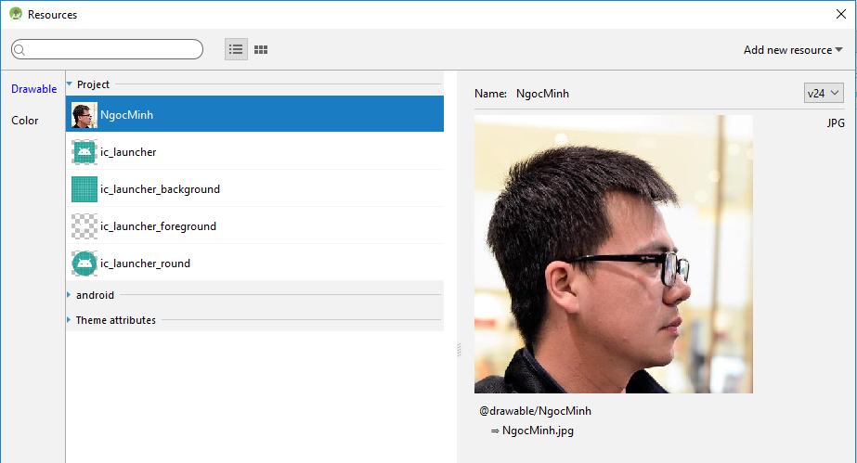Click the NgocMinh name field value
857x463 pixels.
point(543,94)
